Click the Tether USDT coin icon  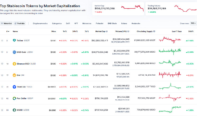14,40
